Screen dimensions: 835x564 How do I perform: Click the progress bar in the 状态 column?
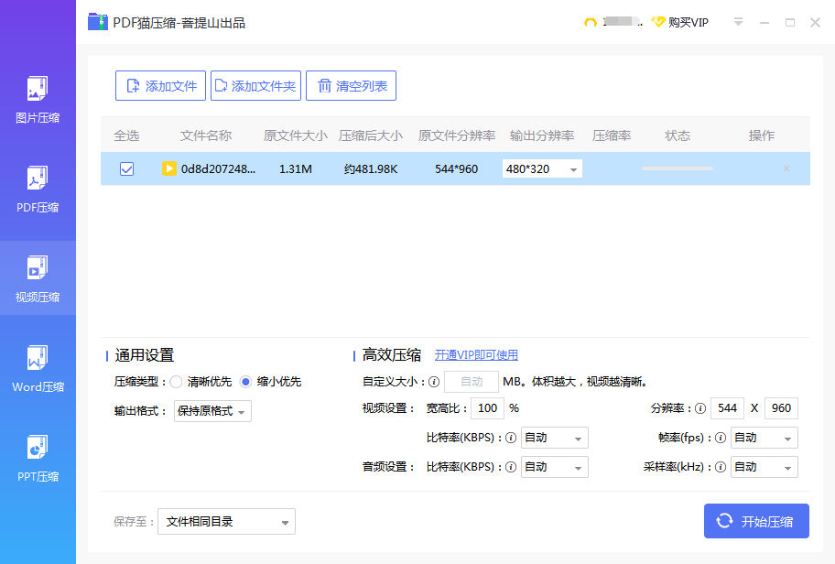677,168
